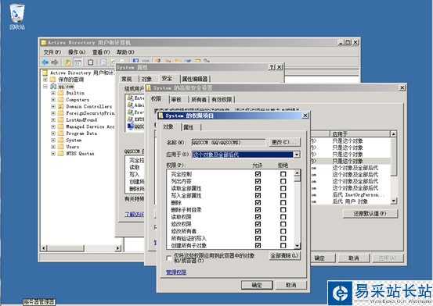
Task: Click the Back arrow in AD toolbar
Action: 45,62
